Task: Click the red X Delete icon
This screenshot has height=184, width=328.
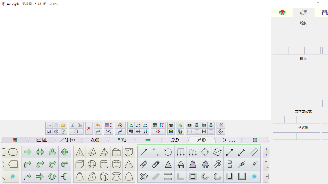Action: coord(89,129)
